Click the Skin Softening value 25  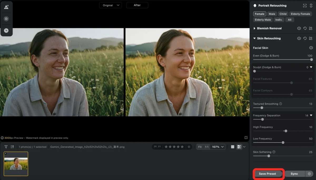coord(311,152)
